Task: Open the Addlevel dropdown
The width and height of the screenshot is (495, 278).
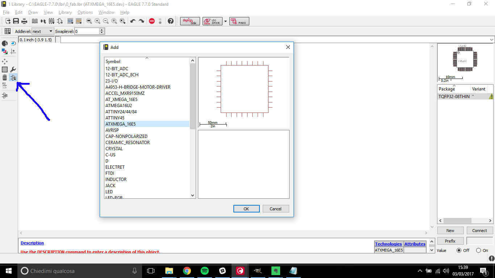Action: (43, 31)
